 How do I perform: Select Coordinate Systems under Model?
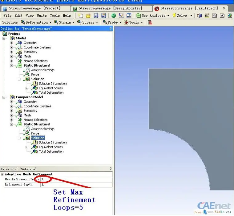click(x=37, y=47)
